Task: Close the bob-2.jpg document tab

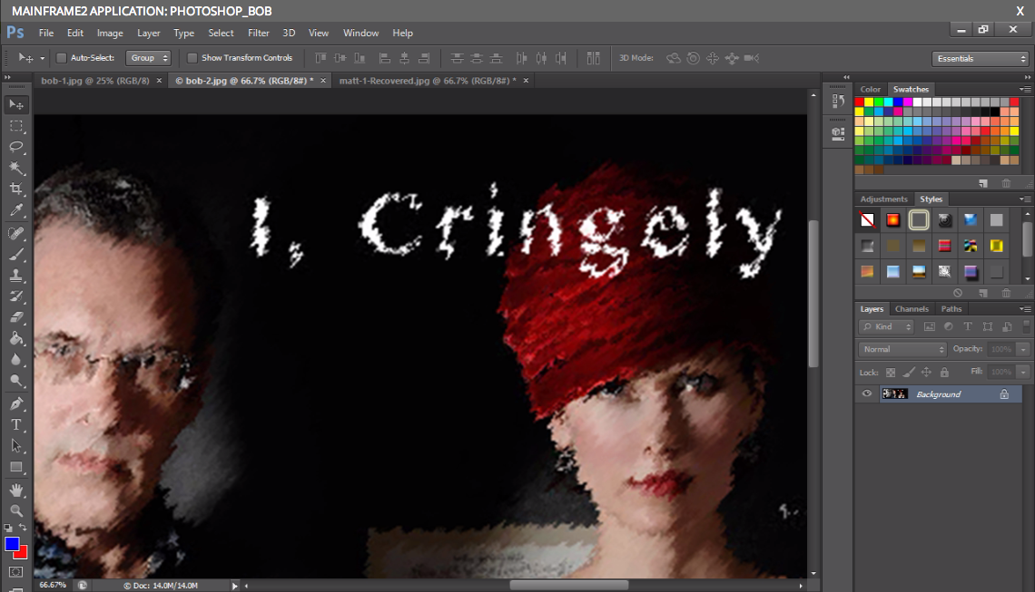Action: tap(323, 81)
